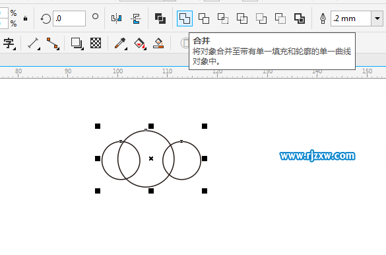Mirror selection vertically
Screen dimensions: 386x255
[x=136, y=18]
